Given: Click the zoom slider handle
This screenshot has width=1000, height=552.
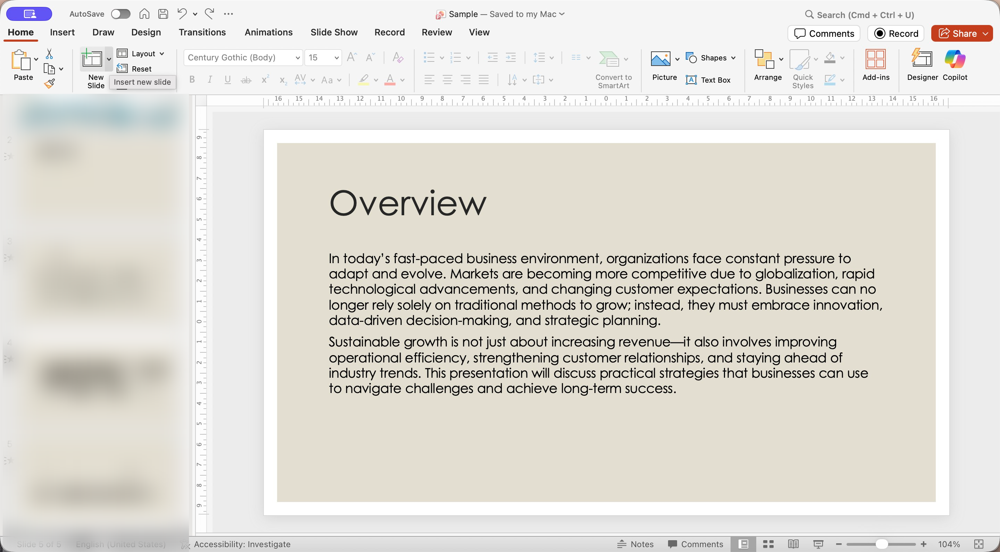Looking at the screenshot, I should click(x=881, y=544).
